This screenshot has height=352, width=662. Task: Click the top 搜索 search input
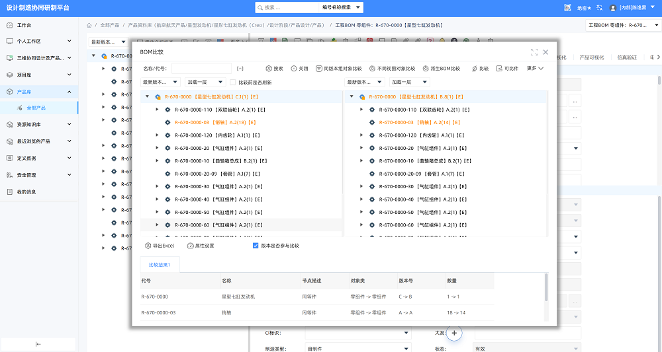pyautogui.click(x=291, y=7)
